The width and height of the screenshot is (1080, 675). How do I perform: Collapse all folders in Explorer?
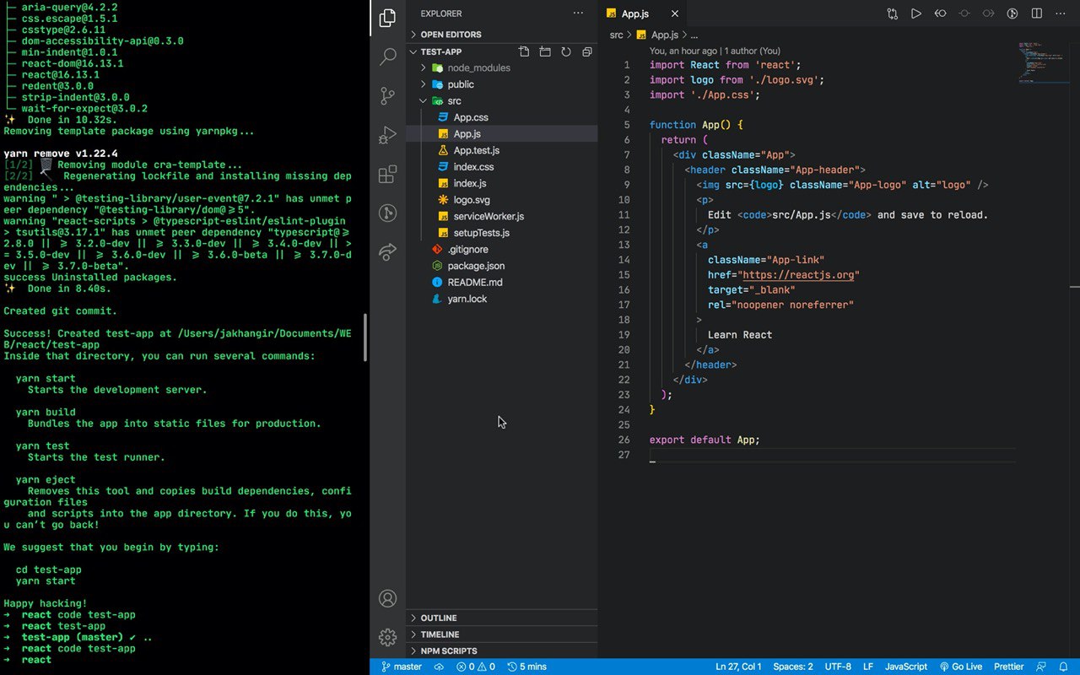[586, 51]
